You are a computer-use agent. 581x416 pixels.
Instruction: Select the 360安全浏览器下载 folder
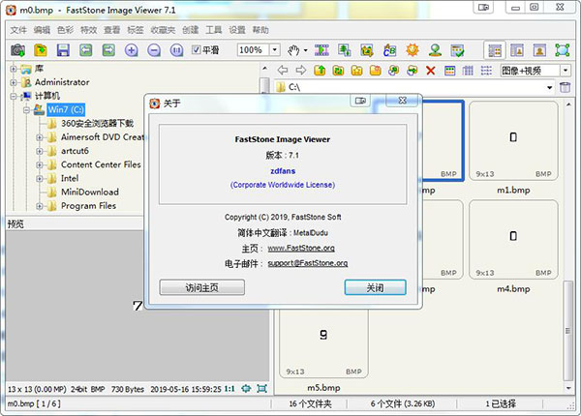97,123
